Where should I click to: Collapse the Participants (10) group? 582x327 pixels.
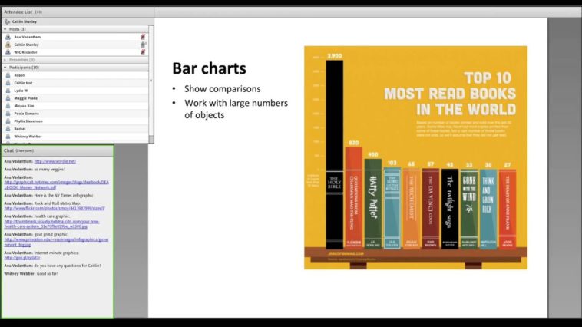click(x=5, y=68)
